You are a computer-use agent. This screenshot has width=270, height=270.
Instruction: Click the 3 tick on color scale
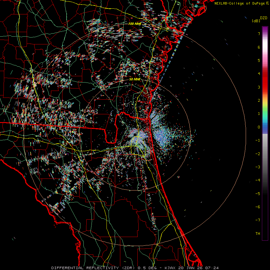pyautogui.click(x=259, y=87)
